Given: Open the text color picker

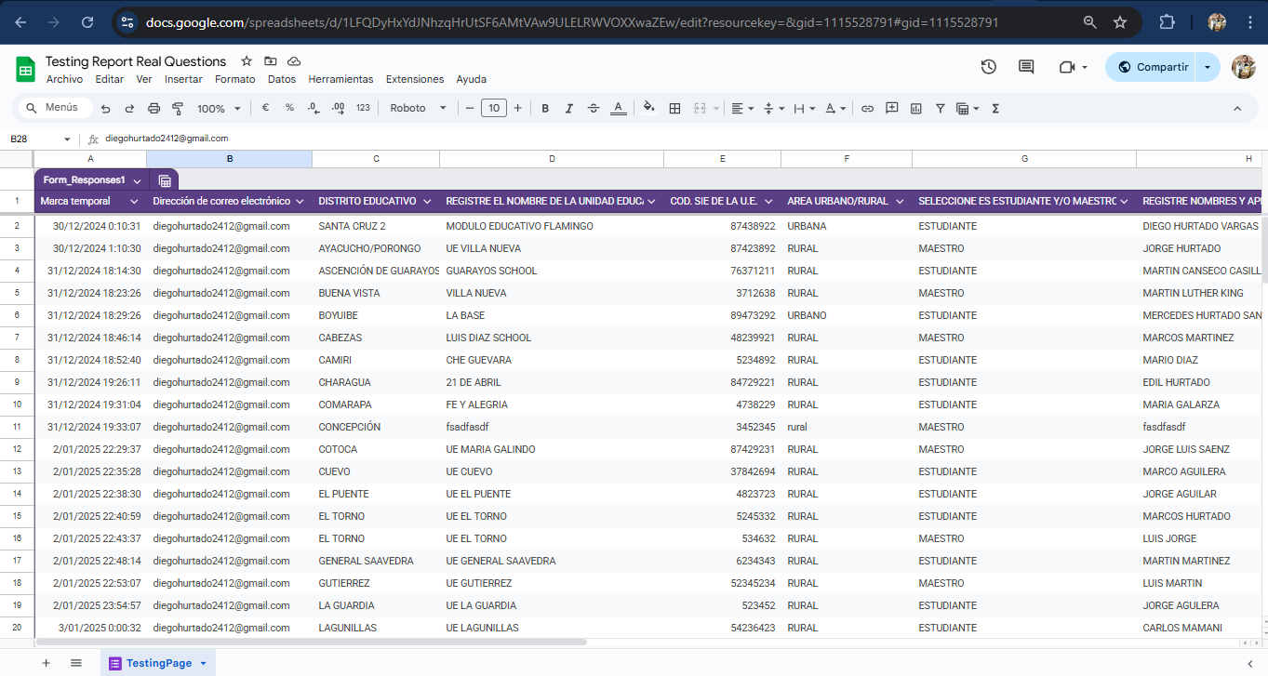Looking at the screenshot, I should click(x=619, y=109).
